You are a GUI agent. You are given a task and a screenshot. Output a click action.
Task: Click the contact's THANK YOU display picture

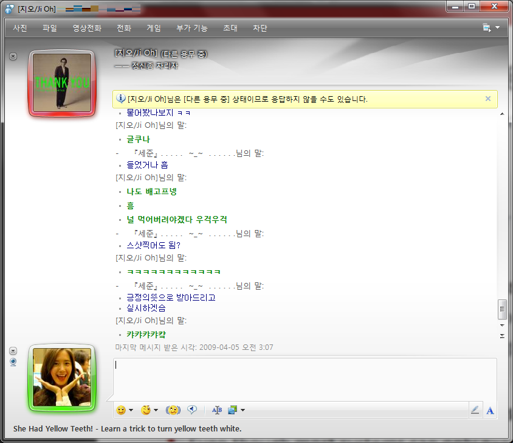[x=61, y=83]
